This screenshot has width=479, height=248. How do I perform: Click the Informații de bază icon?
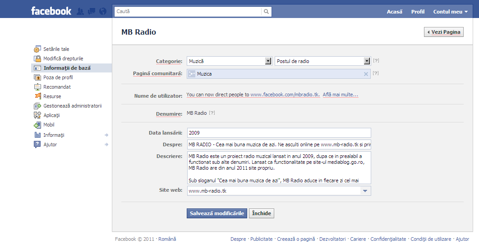pos(37,68)
